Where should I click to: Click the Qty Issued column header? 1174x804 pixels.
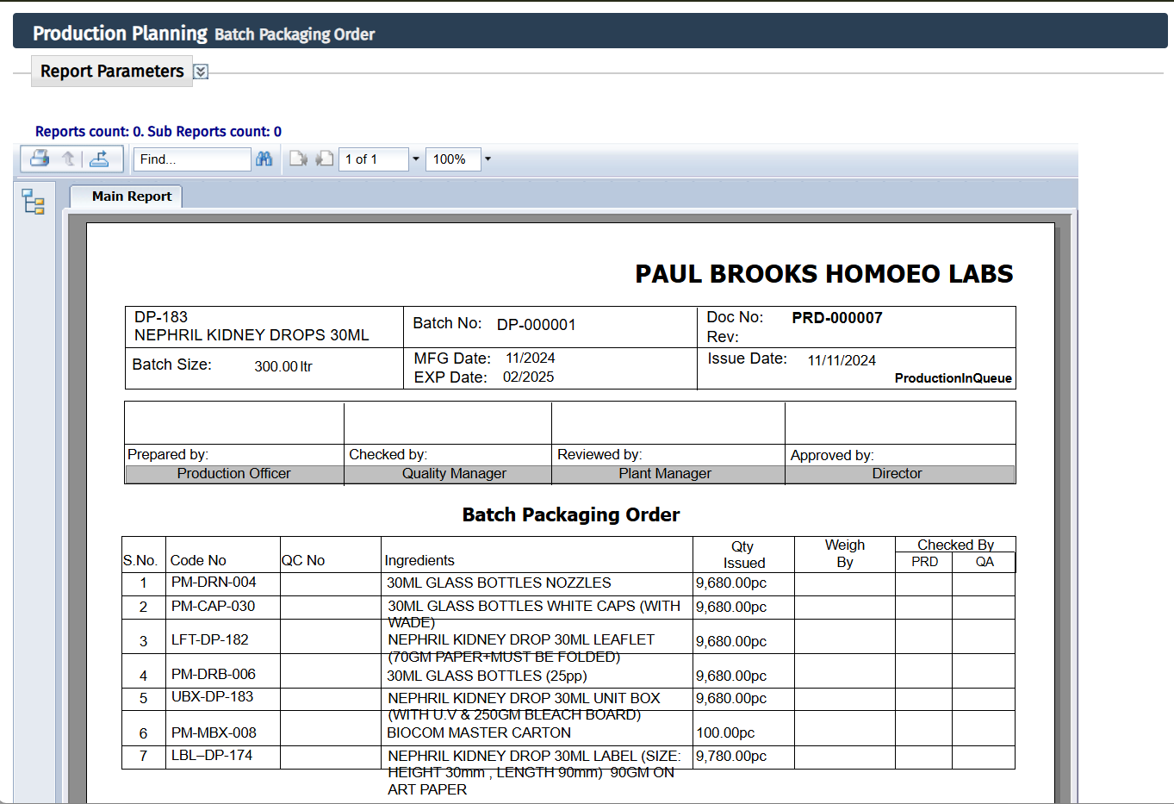[743, 555]
